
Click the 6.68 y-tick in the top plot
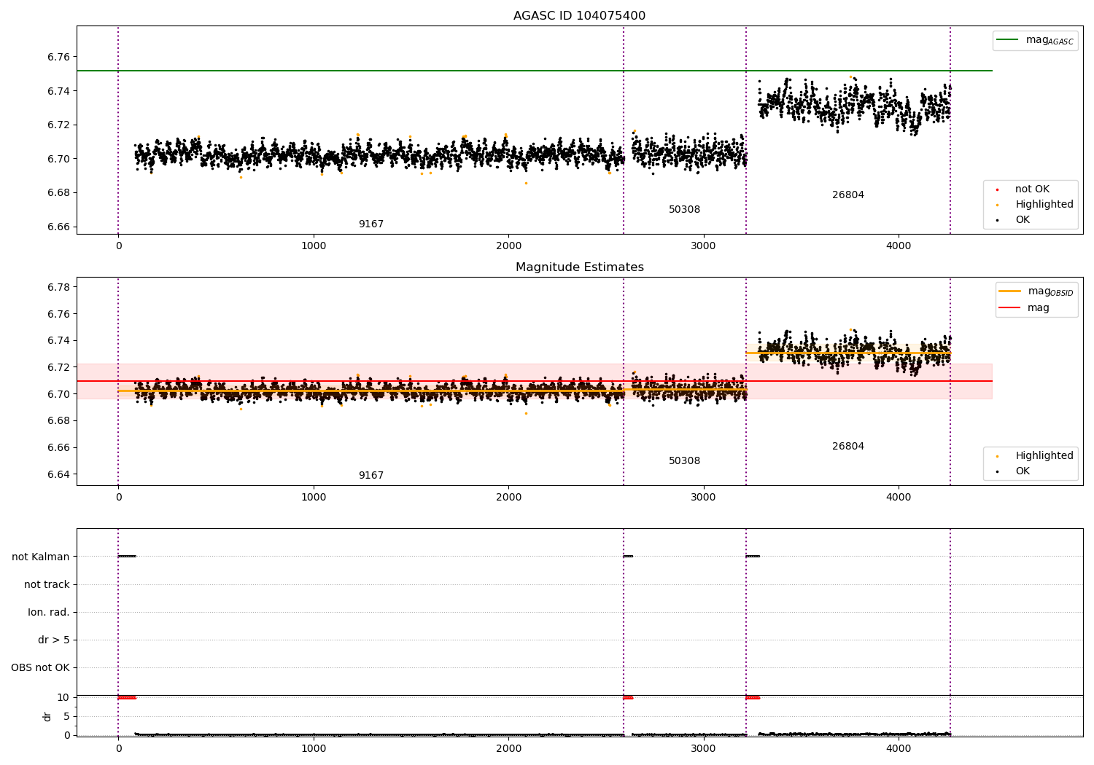(58, 192)
